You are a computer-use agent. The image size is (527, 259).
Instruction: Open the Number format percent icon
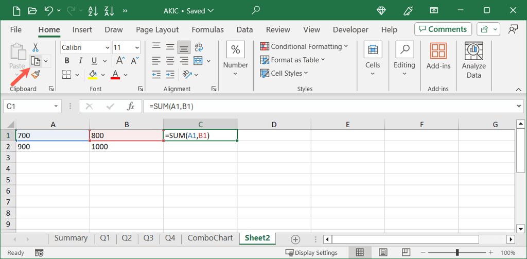[236, 50]
